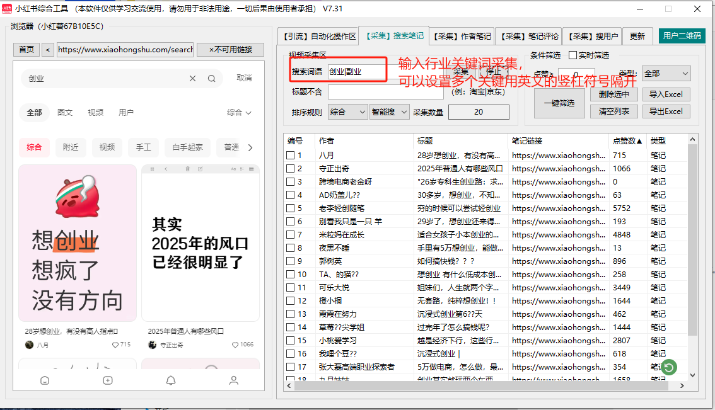Viewport: 715px width, 410px height.
Task: Enable the 实时筛选 checkbox
Action: (x=573, y=55)
